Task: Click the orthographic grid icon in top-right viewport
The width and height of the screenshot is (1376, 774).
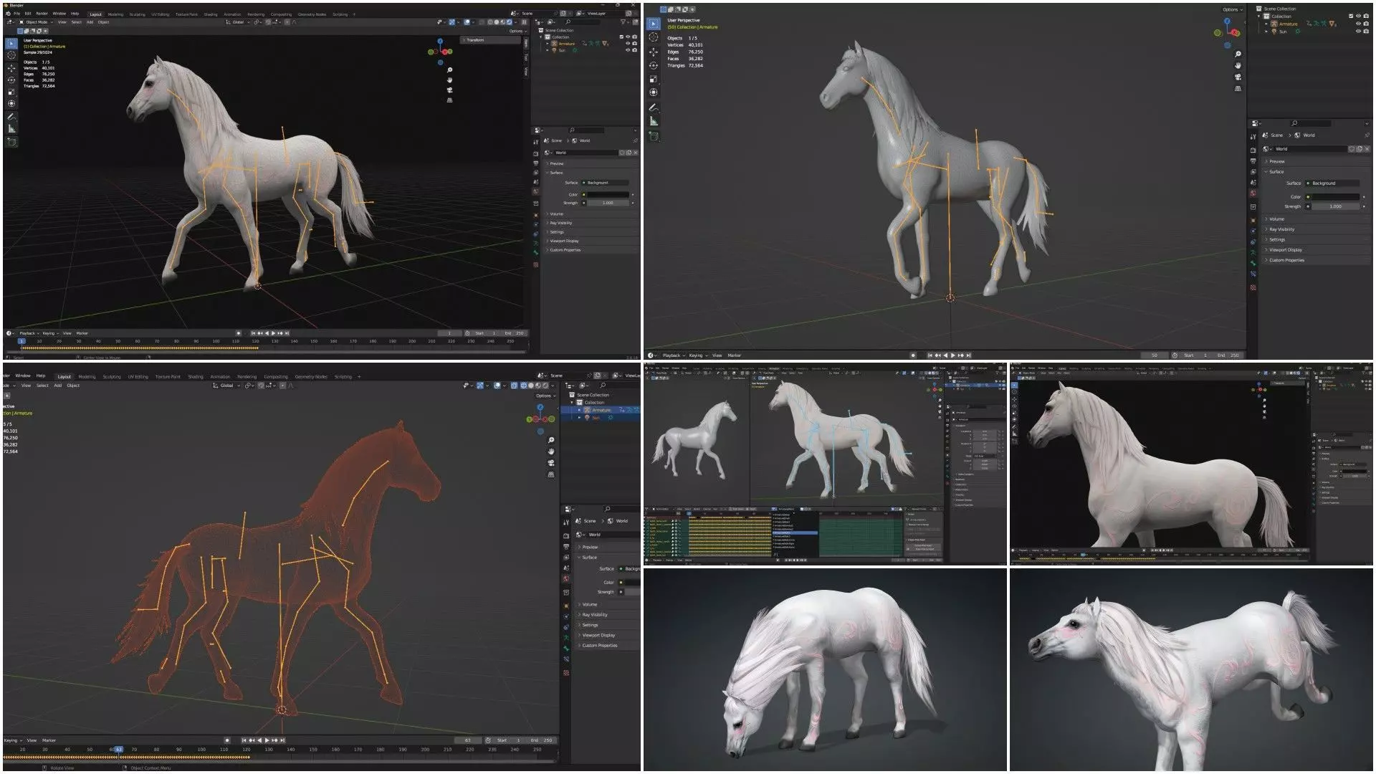Action: click(1238, 89)
